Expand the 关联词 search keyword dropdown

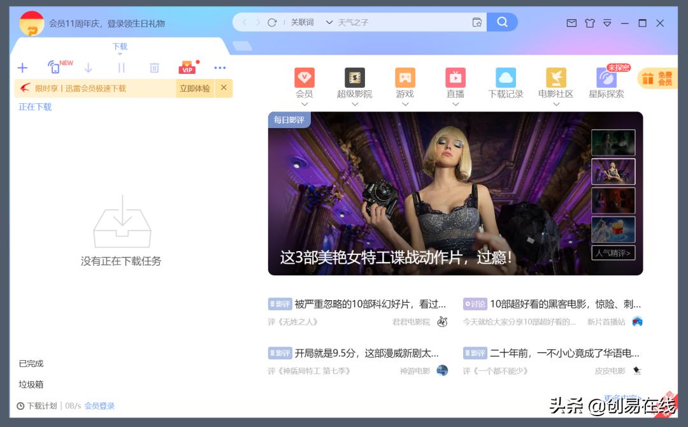click(329, 22)
